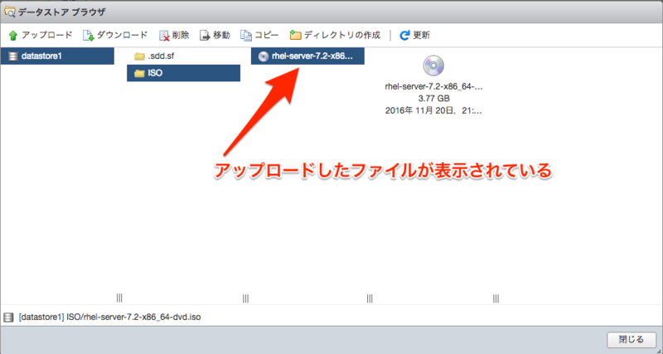Click the 削除 label
Screen dimensions: 663x354
coord(181,35)
